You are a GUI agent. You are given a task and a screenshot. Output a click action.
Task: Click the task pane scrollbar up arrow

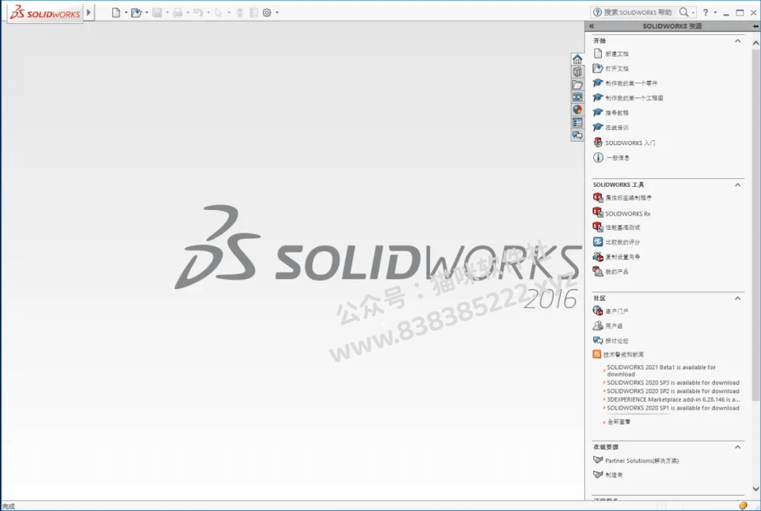pos(755,43)
